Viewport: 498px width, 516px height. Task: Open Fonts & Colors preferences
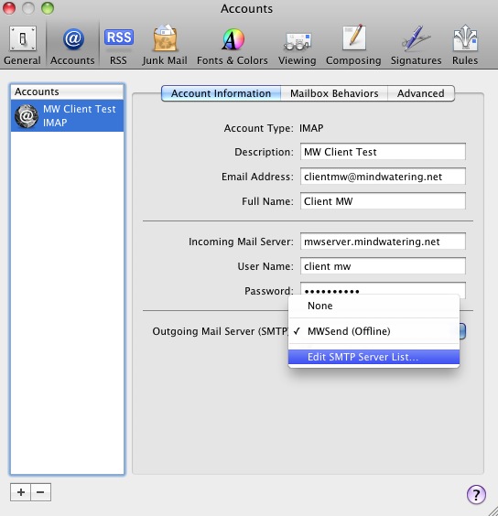click(x=233, y=46)
